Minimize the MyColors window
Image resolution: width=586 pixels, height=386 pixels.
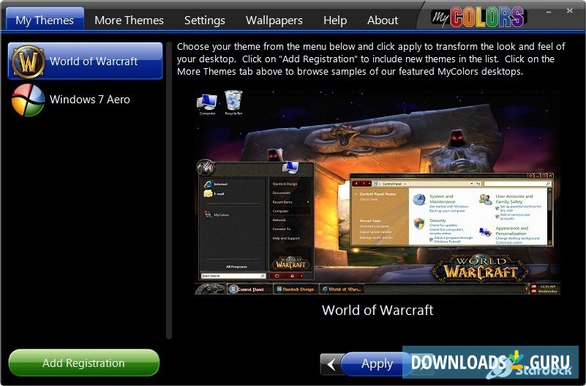click(x=549, y=12)
